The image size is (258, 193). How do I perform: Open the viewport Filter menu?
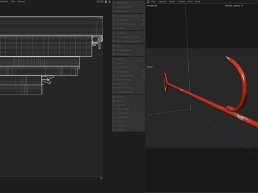tap(190, 2)
